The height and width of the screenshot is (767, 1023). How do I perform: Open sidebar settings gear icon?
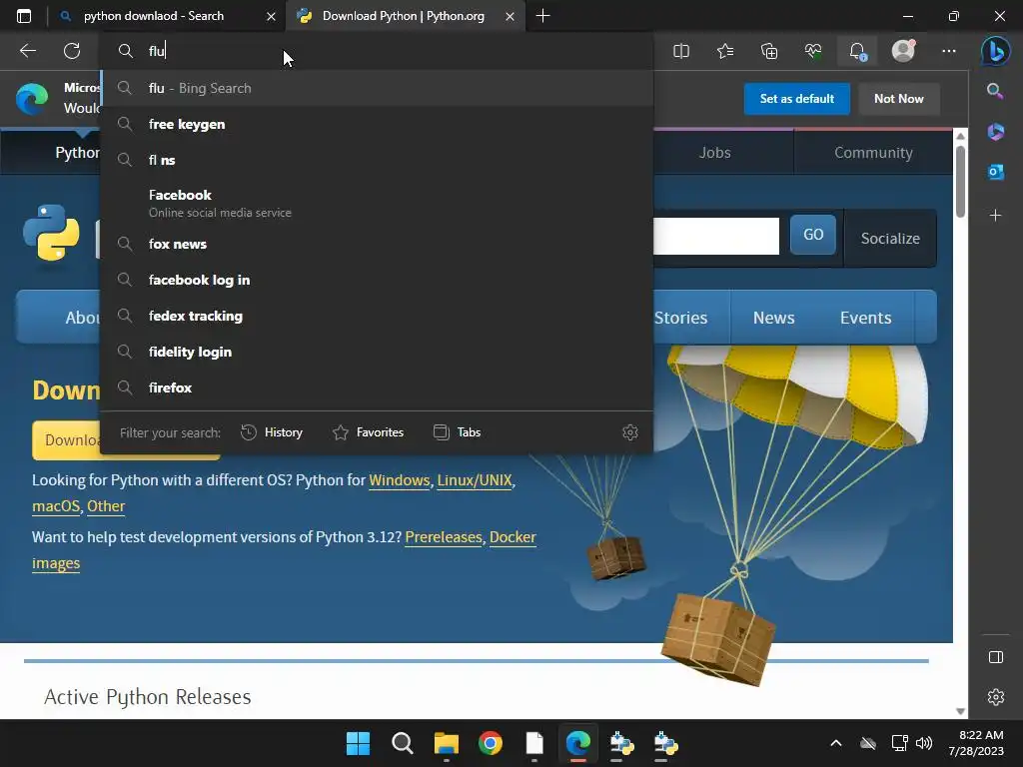pos(996,697)
